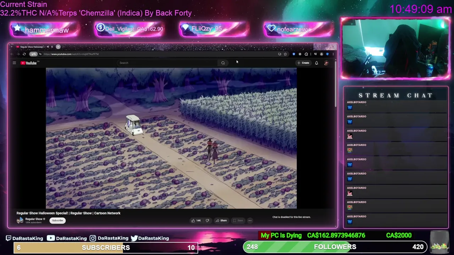This screenshot has height=255, width=454.
Task: Click the video title Regular Show Halloween Special
Action: click(x=68, y=213)
